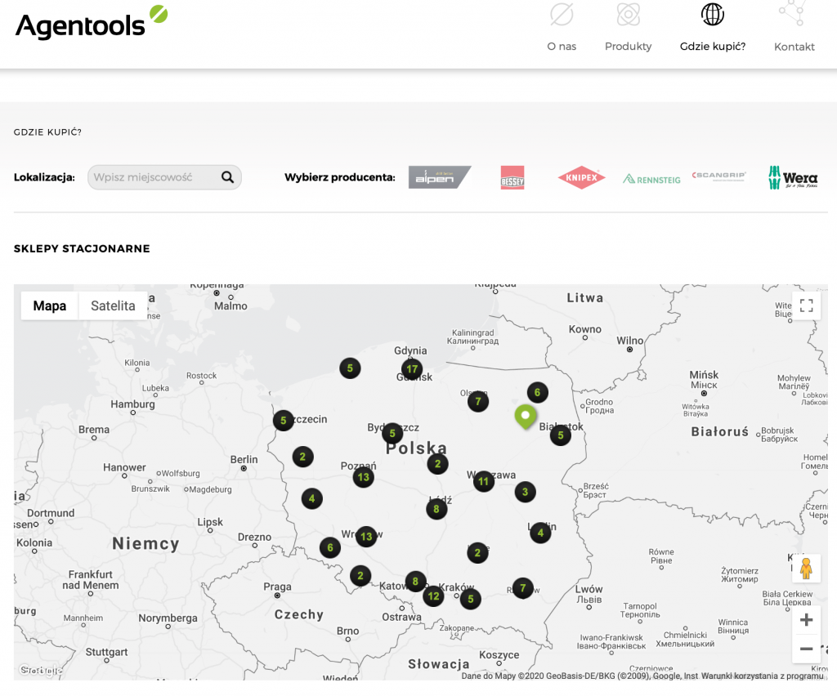Open the 4 stores cluster southwest of Poznań
This screenshot has width=837, height=696.
311,498
